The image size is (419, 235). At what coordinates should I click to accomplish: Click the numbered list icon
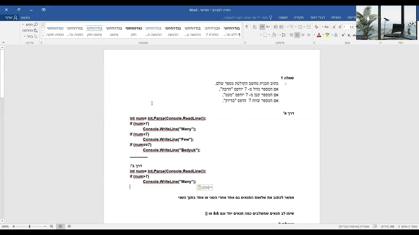[300, 27]
